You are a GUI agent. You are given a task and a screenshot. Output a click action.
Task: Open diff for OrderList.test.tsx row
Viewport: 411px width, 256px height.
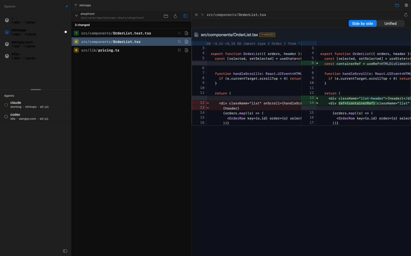[x=180, y=33]
